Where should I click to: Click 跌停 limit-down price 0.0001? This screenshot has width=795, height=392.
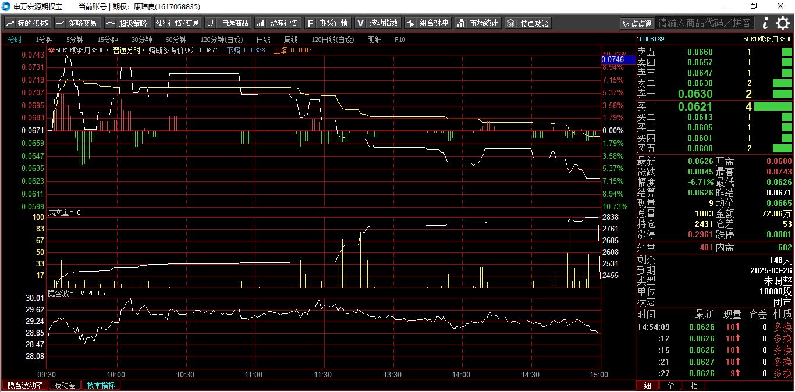(779, 234)
